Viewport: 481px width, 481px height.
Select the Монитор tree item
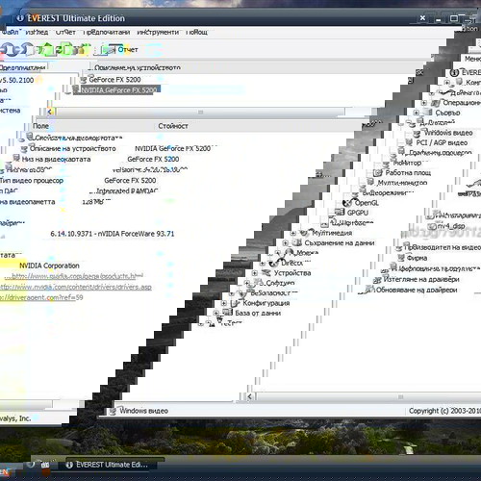407,163
